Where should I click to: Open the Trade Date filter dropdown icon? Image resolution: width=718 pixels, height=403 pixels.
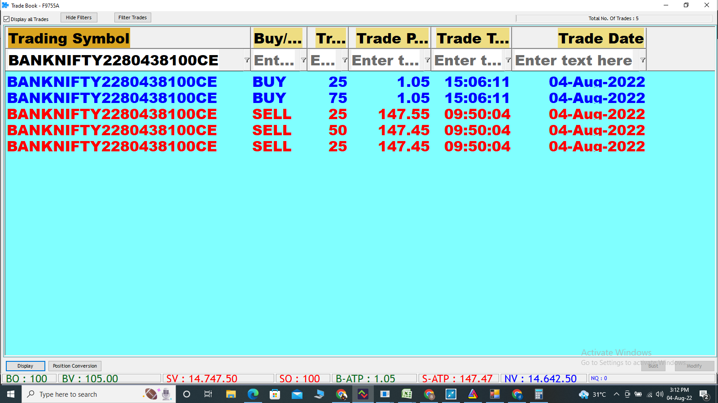click(x=643, y=60)
